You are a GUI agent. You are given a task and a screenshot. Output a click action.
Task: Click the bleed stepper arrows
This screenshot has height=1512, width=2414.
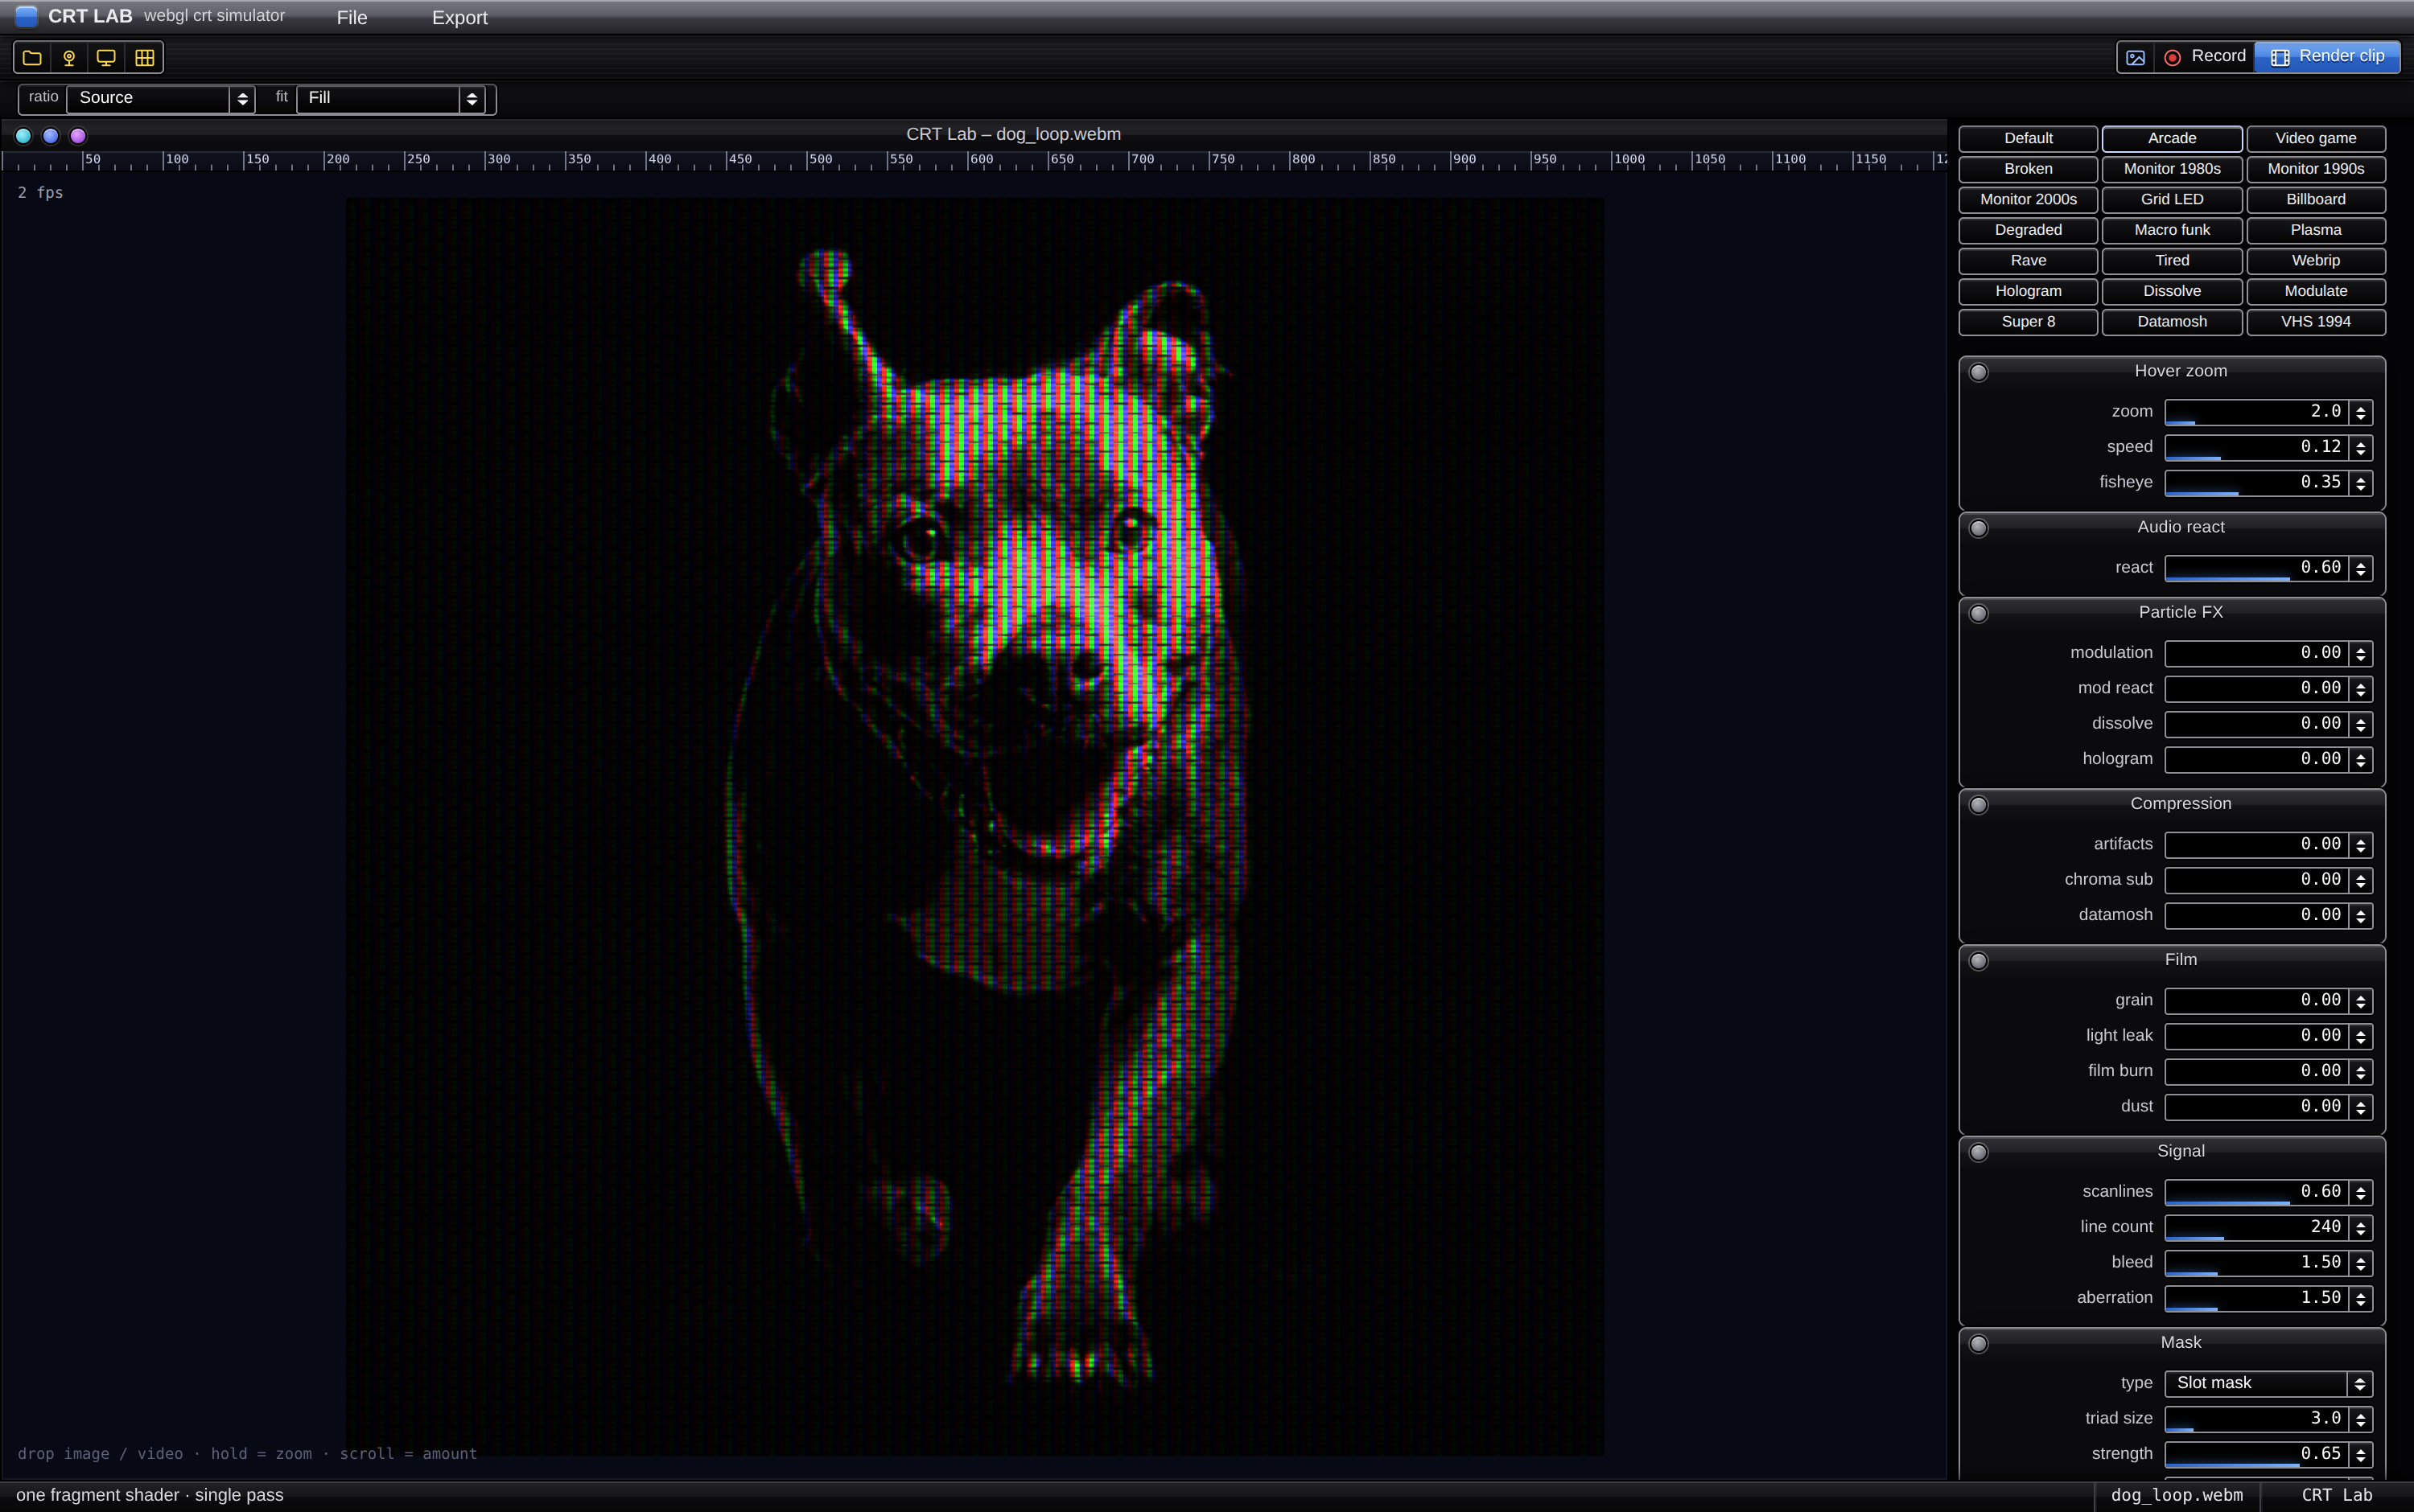click(2361, 1263)
